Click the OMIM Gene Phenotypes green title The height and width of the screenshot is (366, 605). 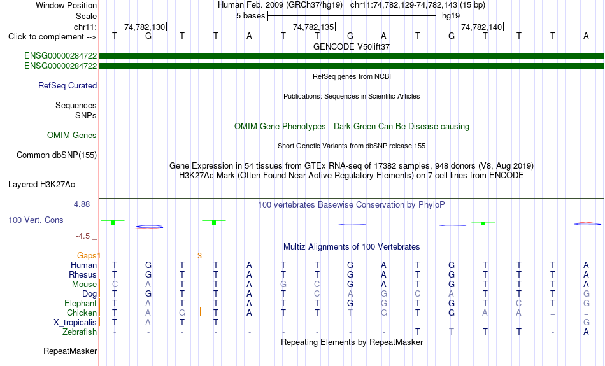click(352, 127)
